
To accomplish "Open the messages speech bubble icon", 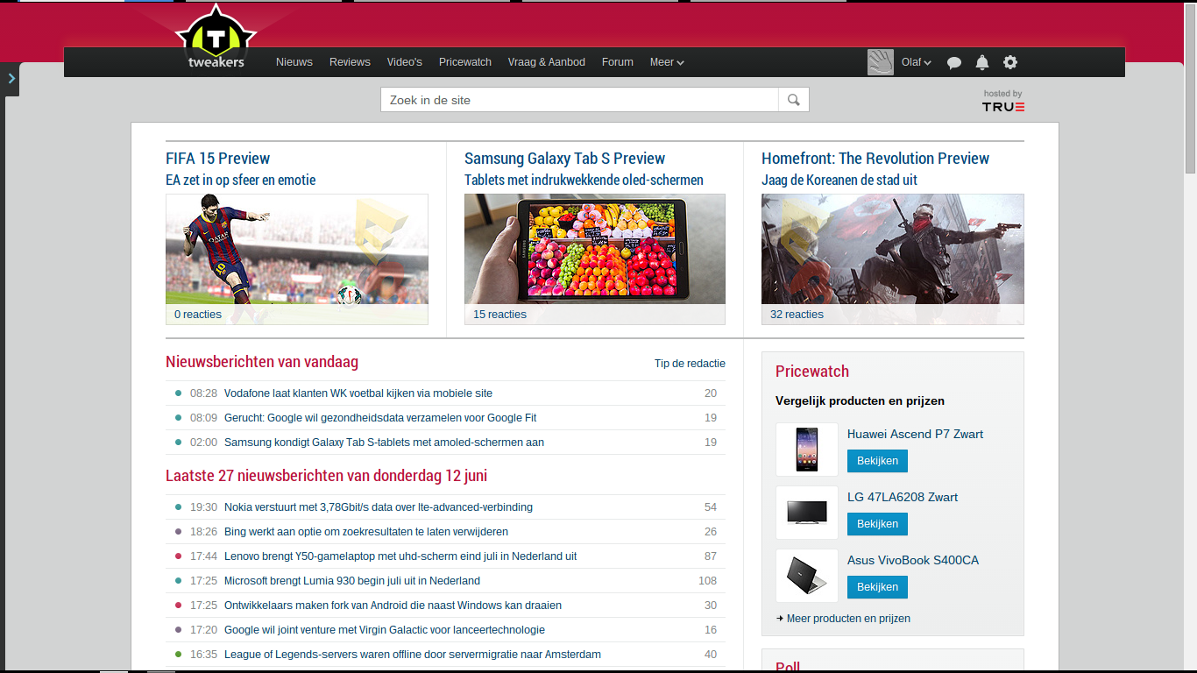I will coord(954,63).
